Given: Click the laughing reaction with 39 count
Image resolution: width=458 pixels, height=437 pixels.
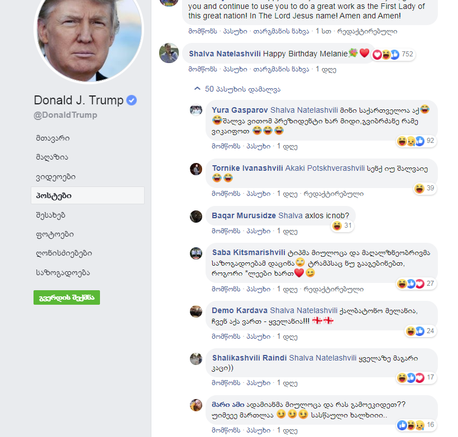Looking at the screenshot, I should coord(424,188).
